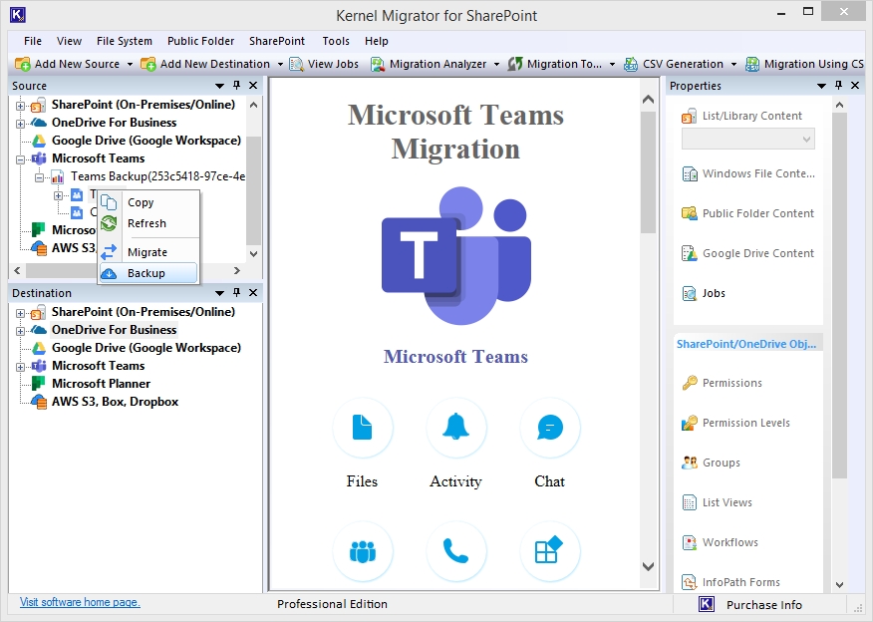Open the Tools menu
Viewport: 873px width, 622px height.
pos(335,41)
